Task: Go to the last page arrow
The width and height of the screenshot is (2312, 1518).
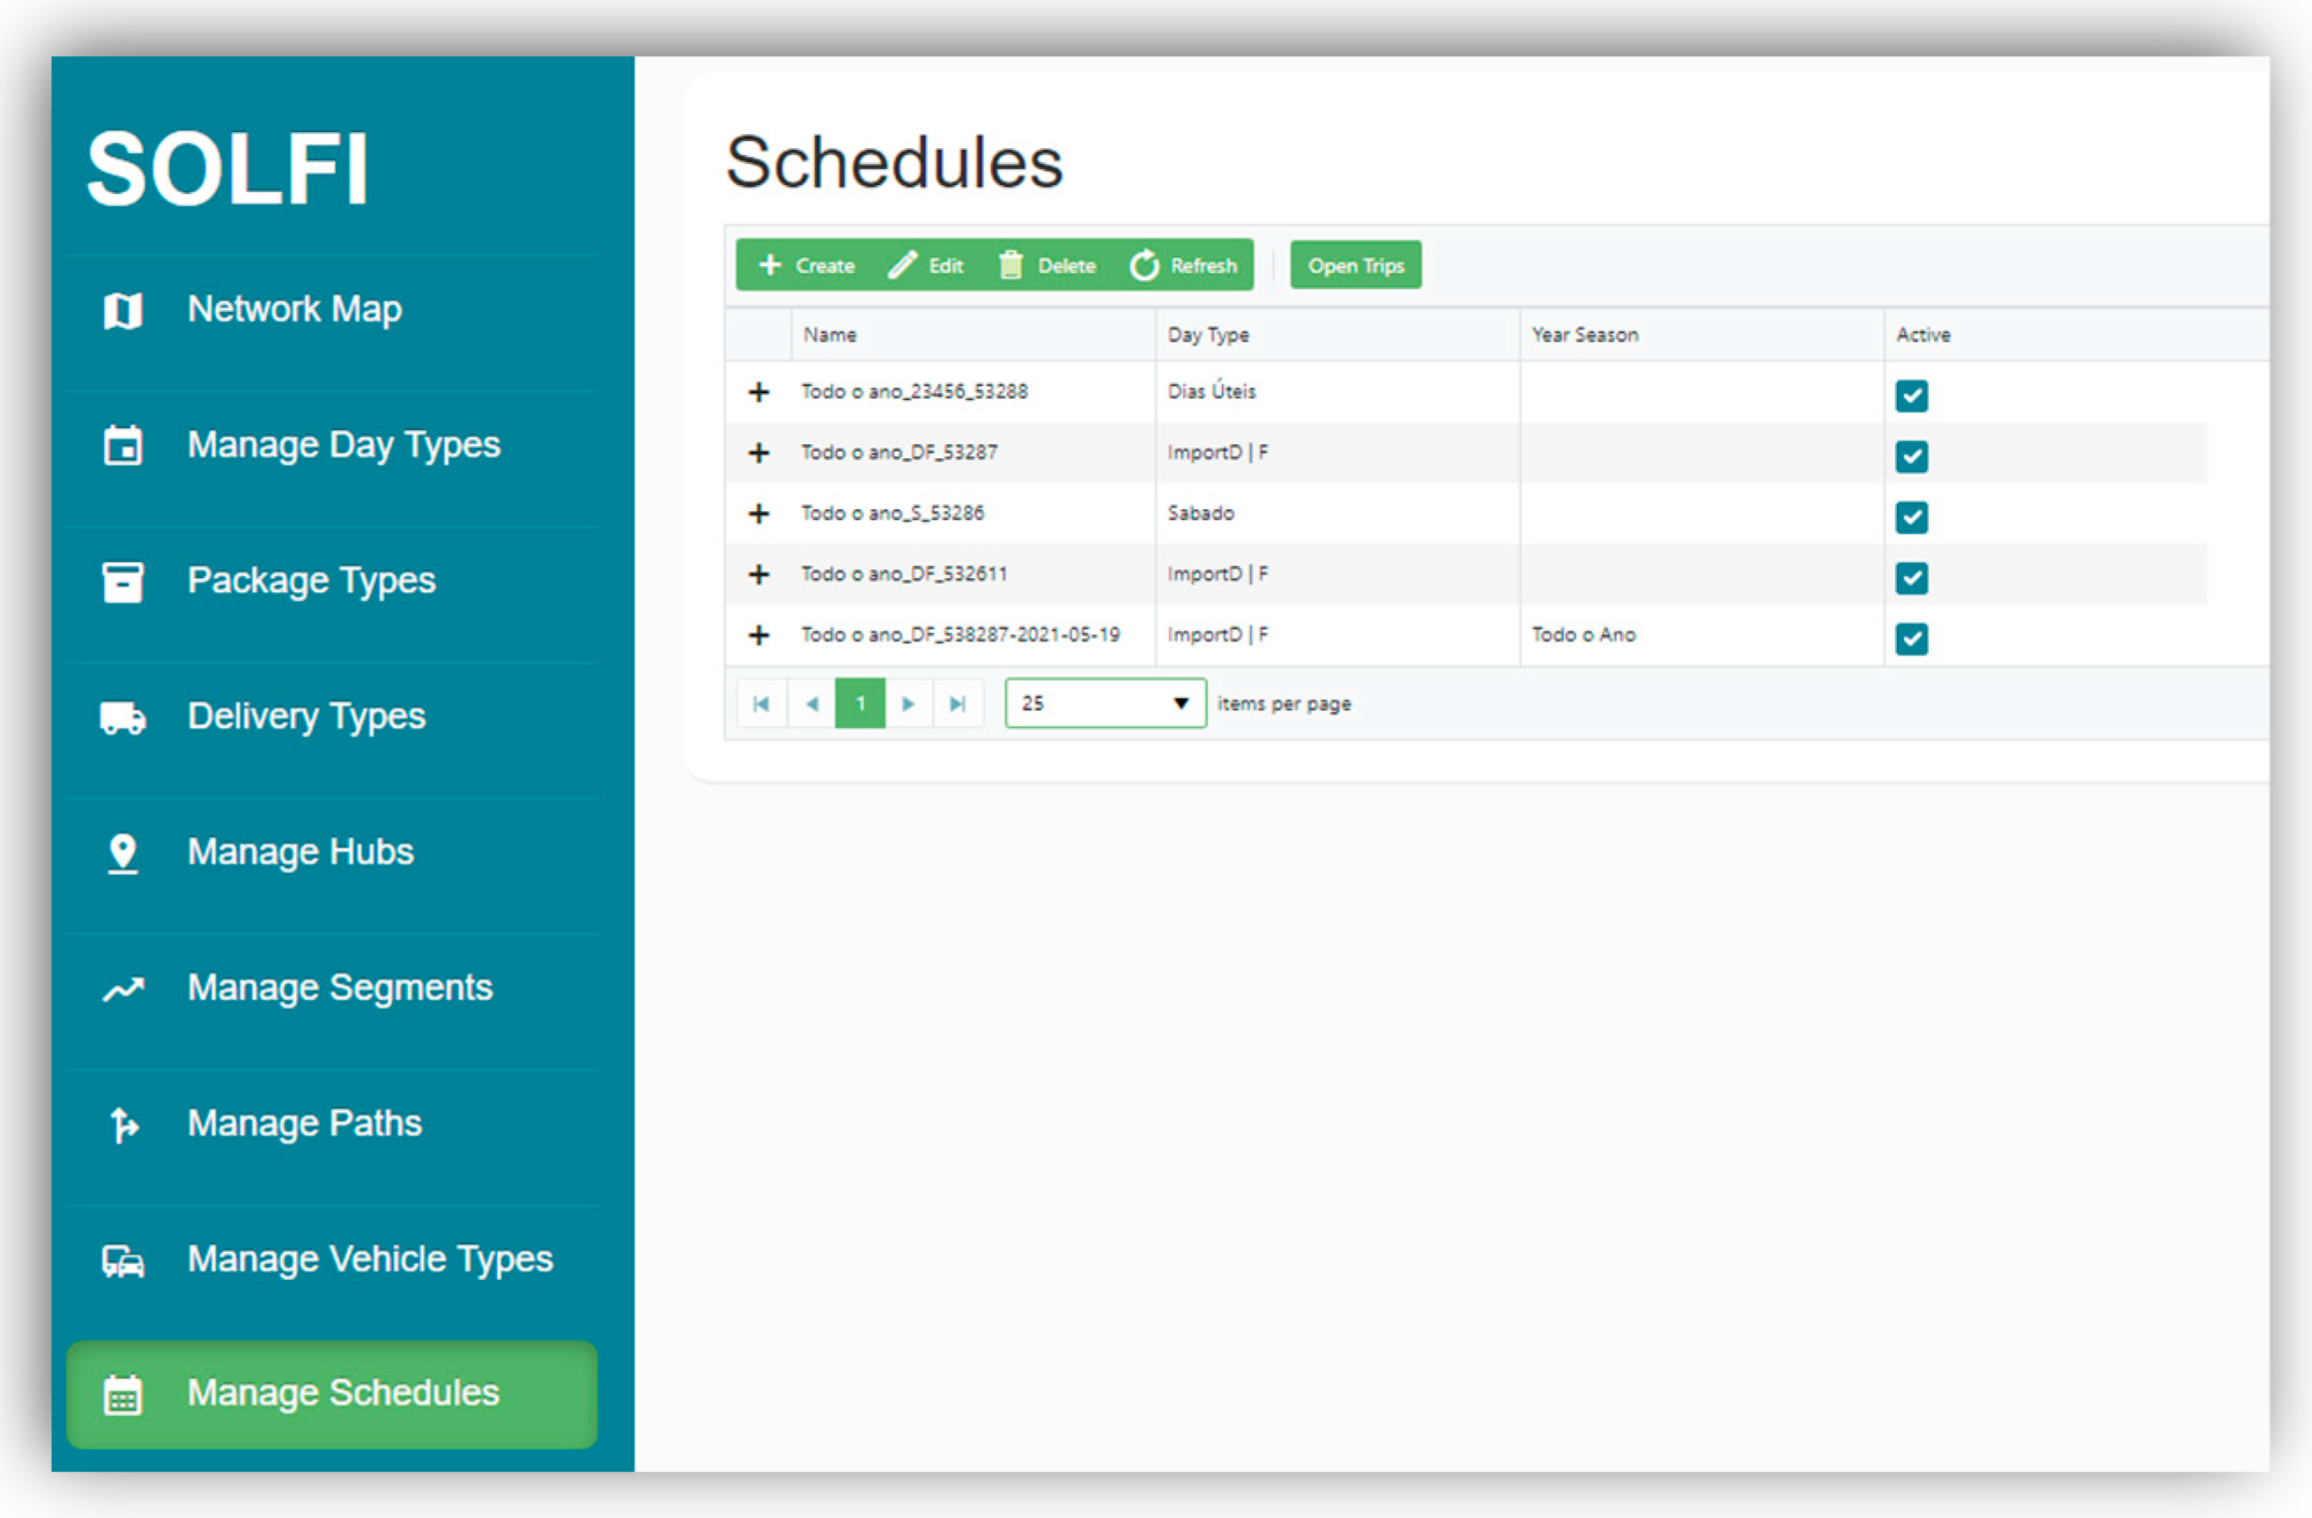Action: [957, 703]
